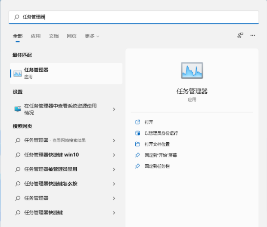Click the system resource usage settings icon
The image size is (267, 227).
(18, 109)
